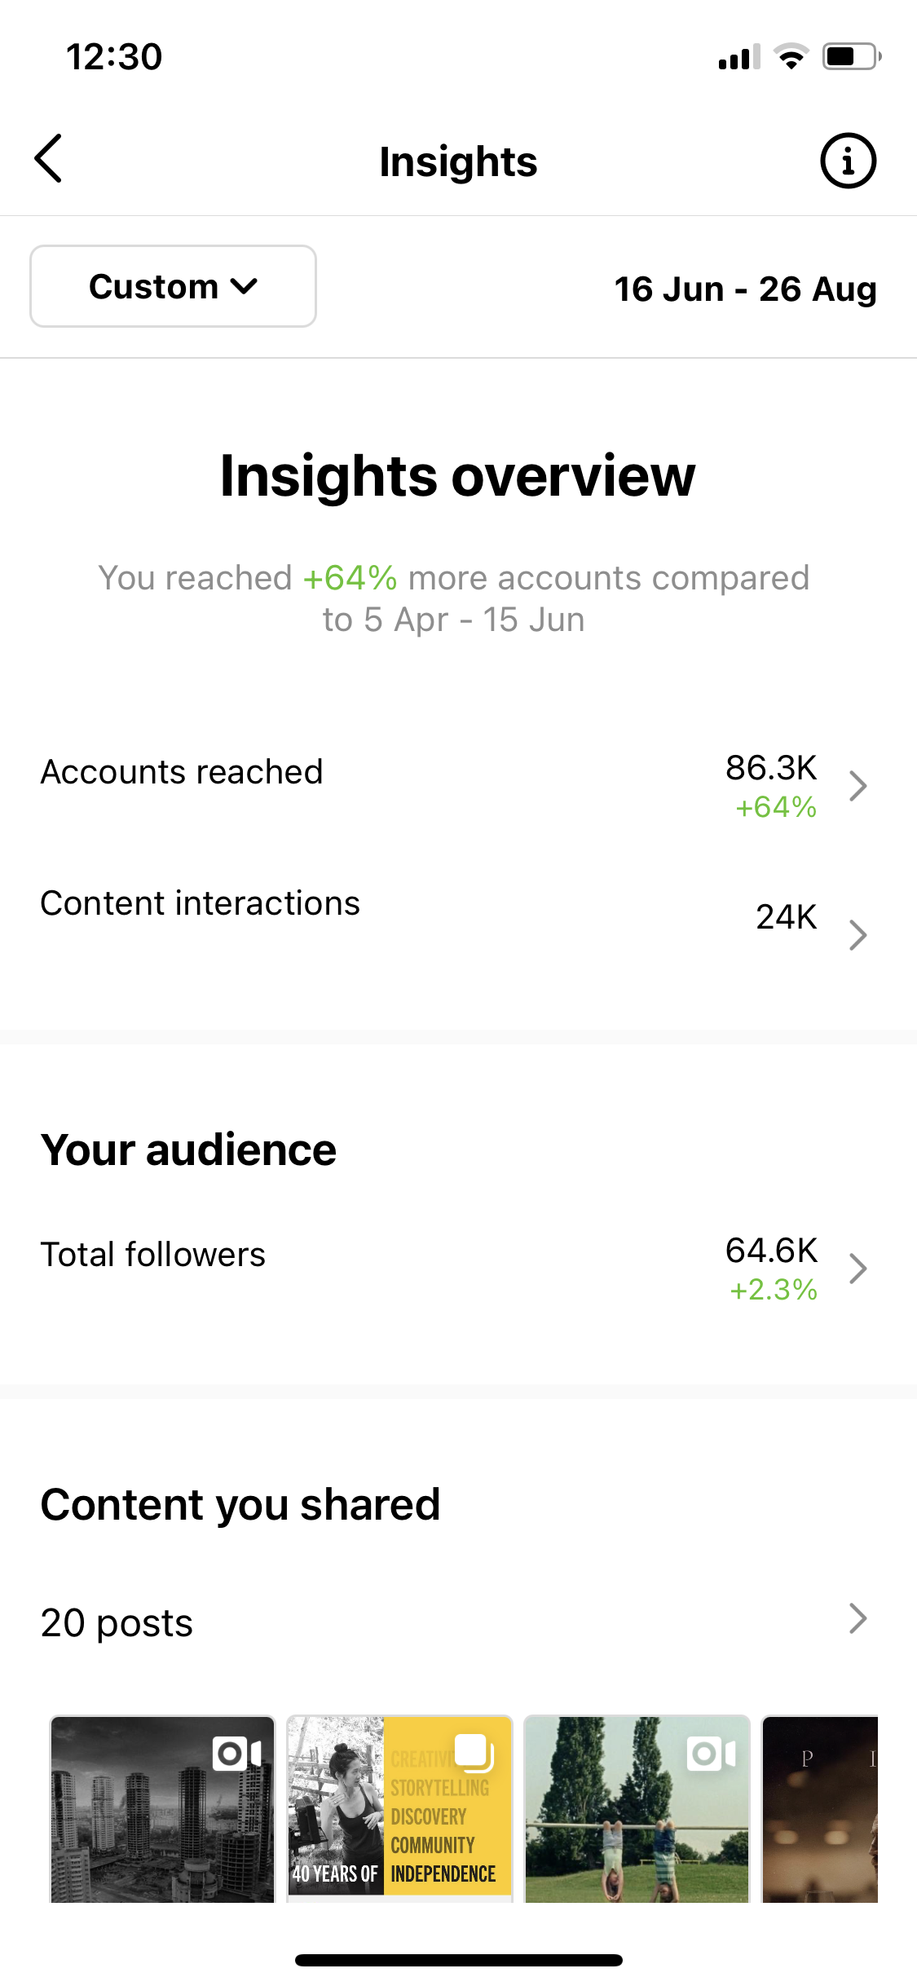Tap the back arrow icon
The height and width of the screenshot is (1986, 917).
(49, 159)
